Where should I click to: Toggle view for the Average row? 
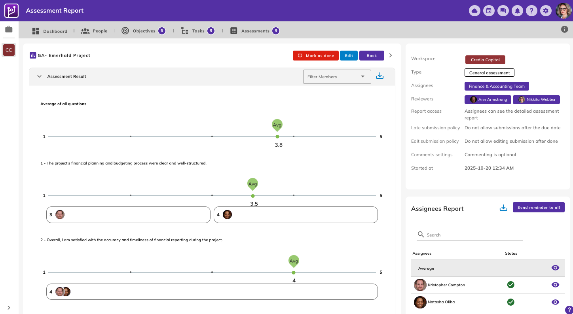click(555, 268)
